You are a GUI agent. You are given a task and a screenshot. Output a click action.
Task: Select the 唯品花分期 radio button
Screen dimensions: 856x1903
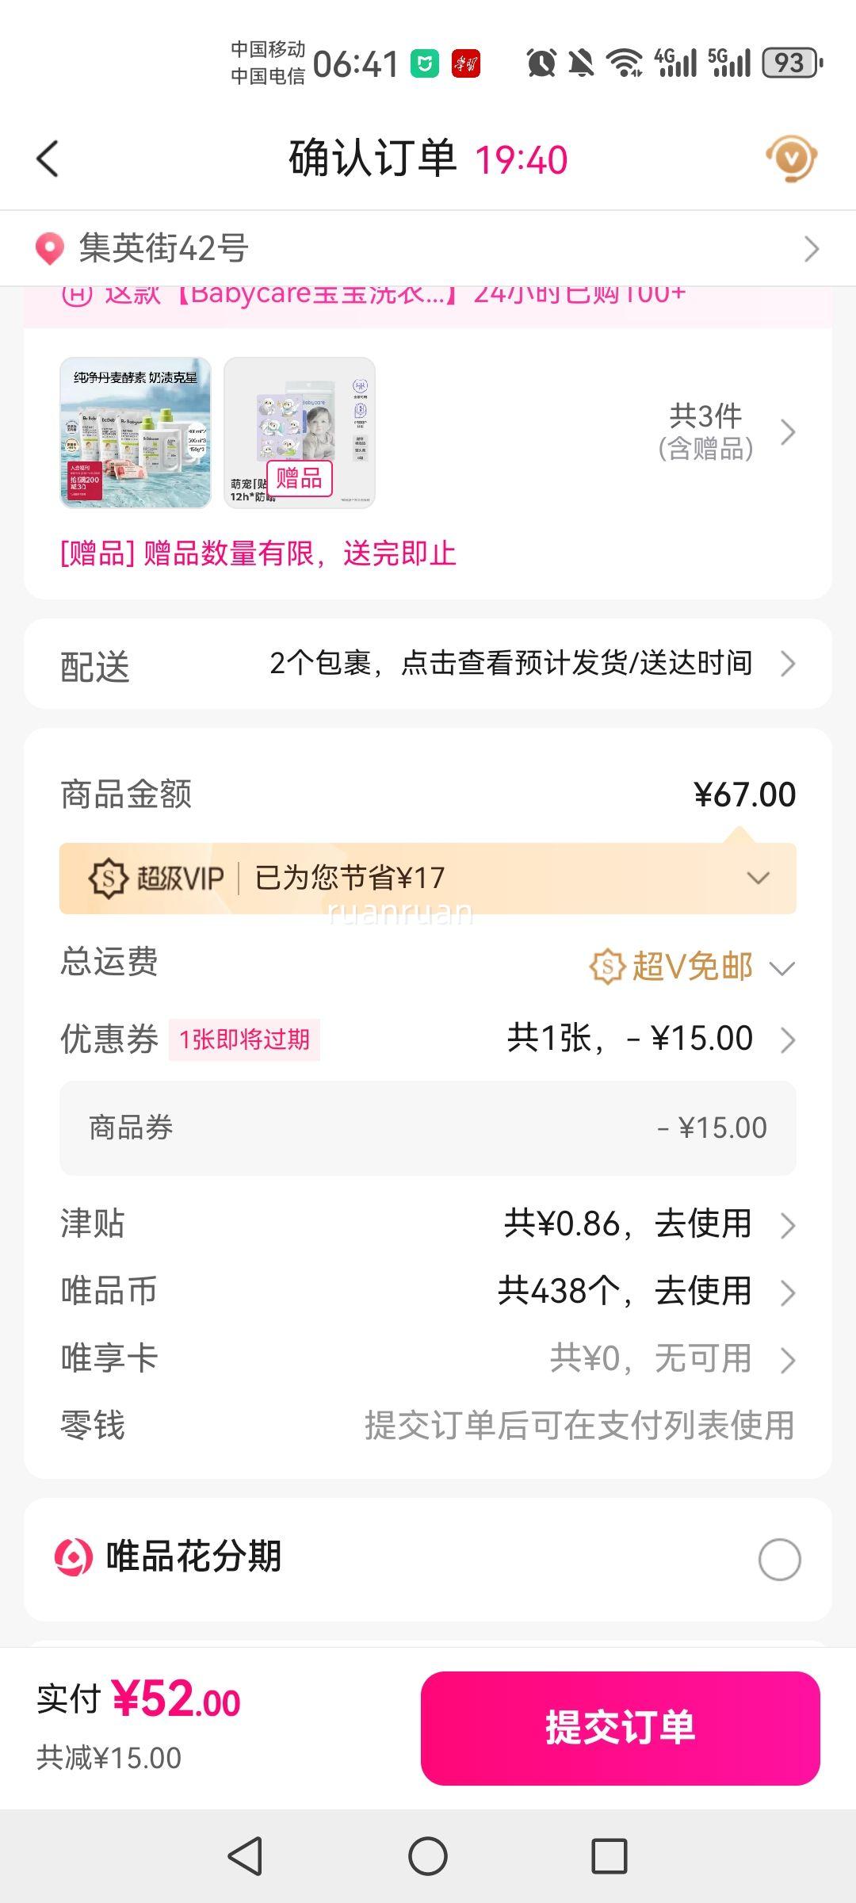click(780, 1559)
